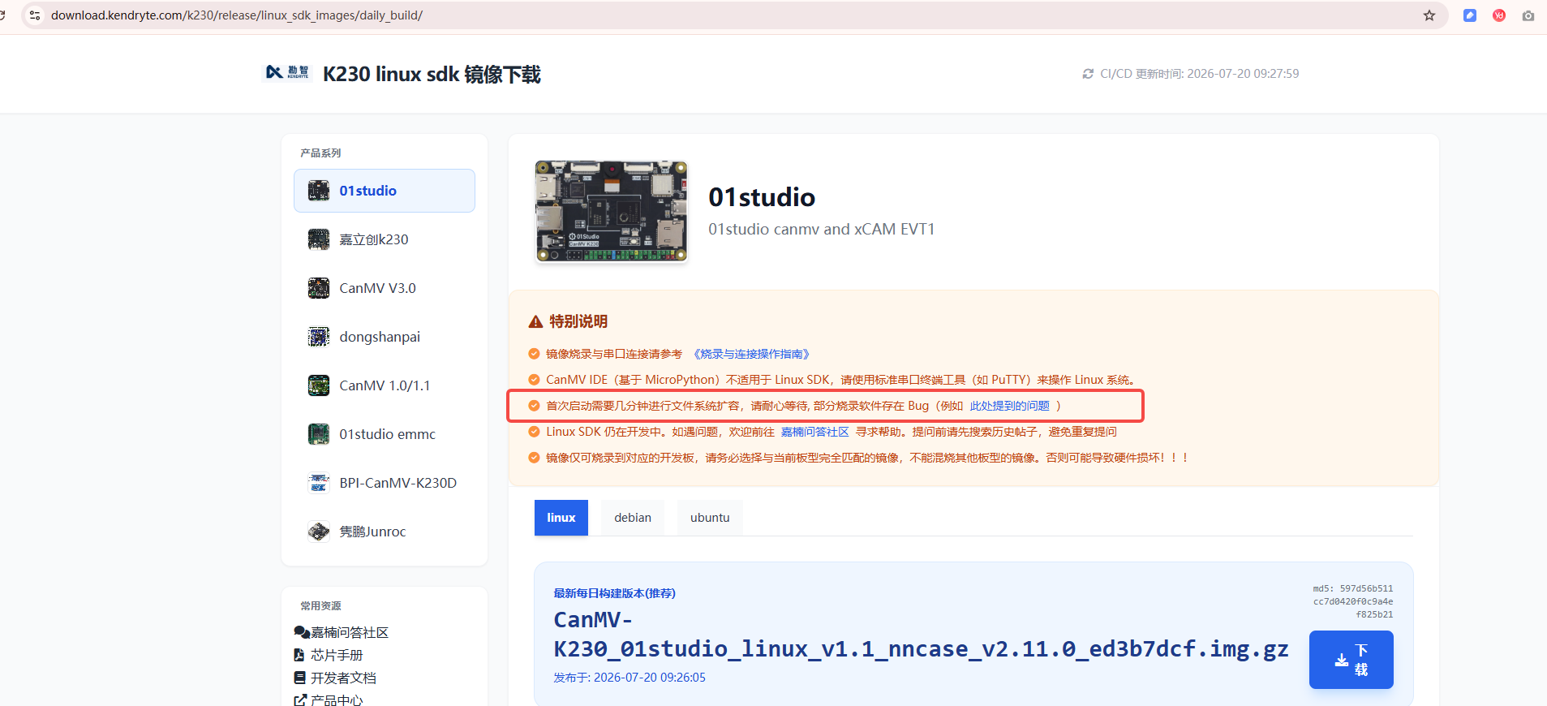Click the BPI-CanMV-K230D board icon
The image size is (1547, 706).
319,483
